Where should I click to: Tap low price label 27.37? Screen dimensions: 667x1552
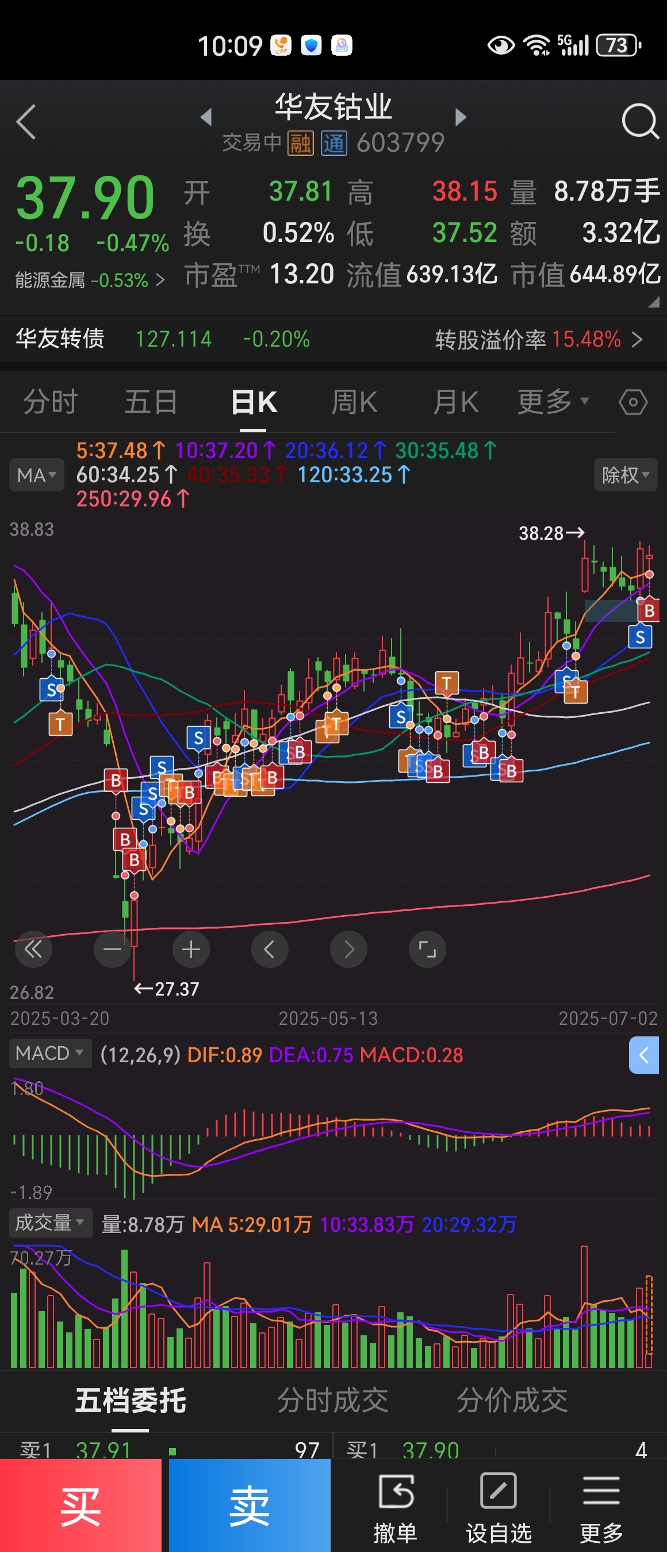[x=166, y=989]
